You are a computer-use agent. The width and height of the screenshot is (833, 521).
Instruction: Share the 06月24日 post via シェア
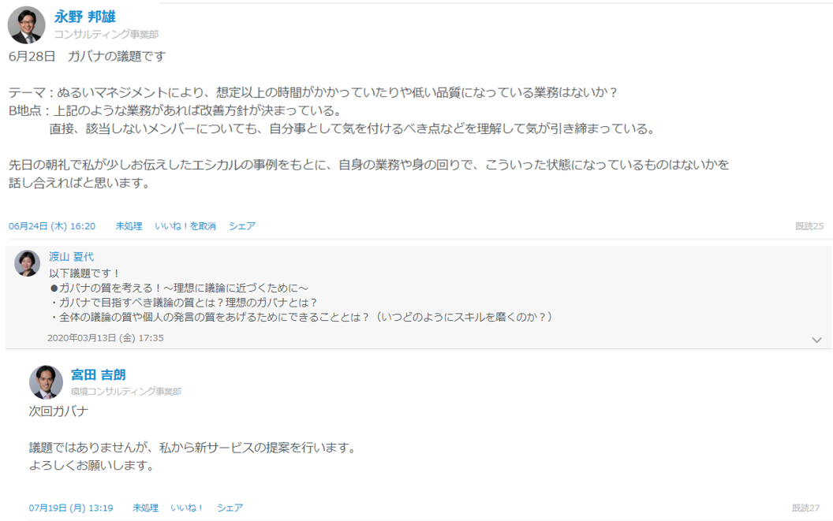tap(242, 226)
